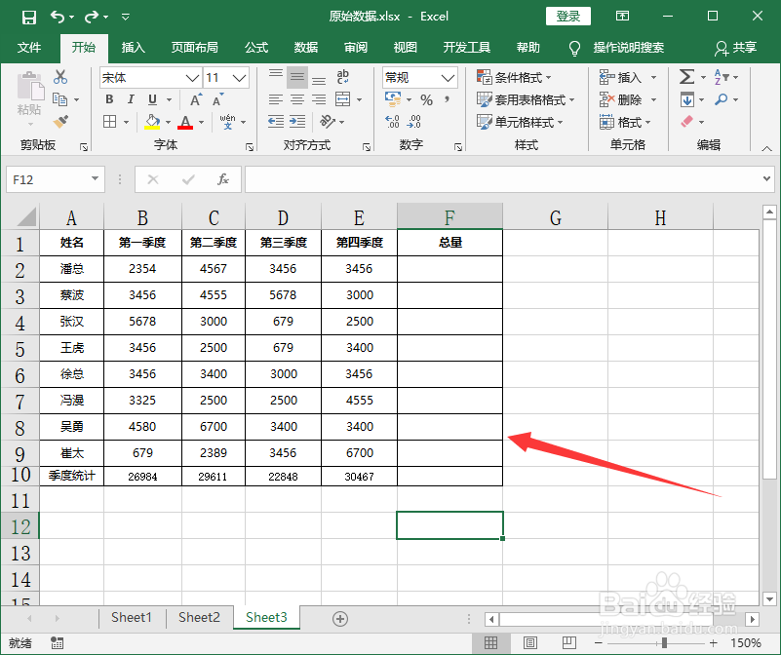781x655 pixels.
Task: Click accounting number format icon
Action: coord(393,99)
